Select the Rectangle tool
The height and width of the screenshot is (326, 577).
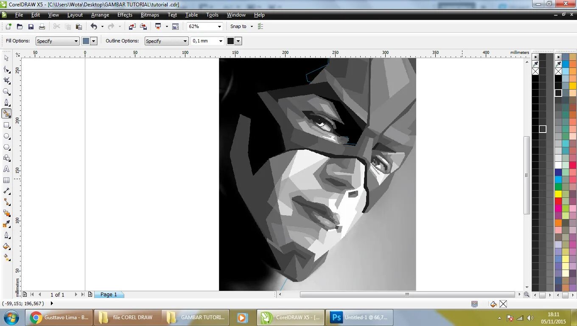(x=6, y=125)
